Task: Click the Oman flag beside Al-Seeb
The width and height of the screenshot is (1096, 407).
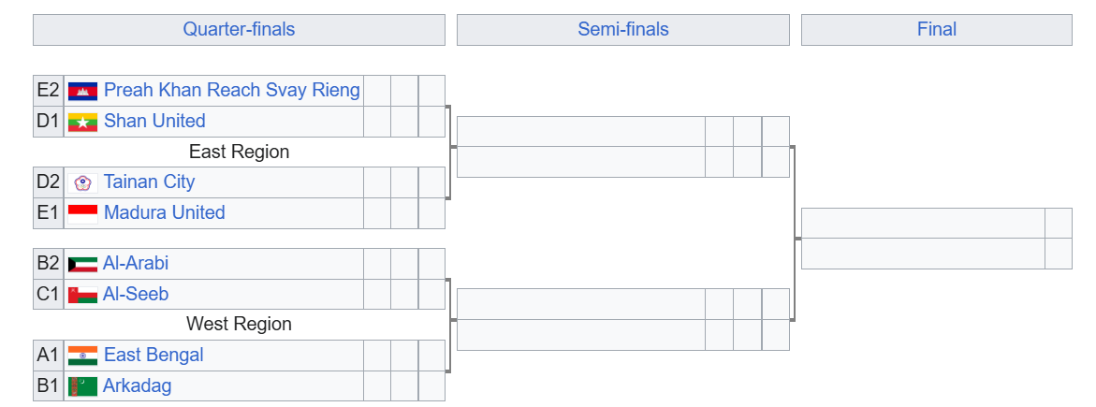Action: pos(82,295)
